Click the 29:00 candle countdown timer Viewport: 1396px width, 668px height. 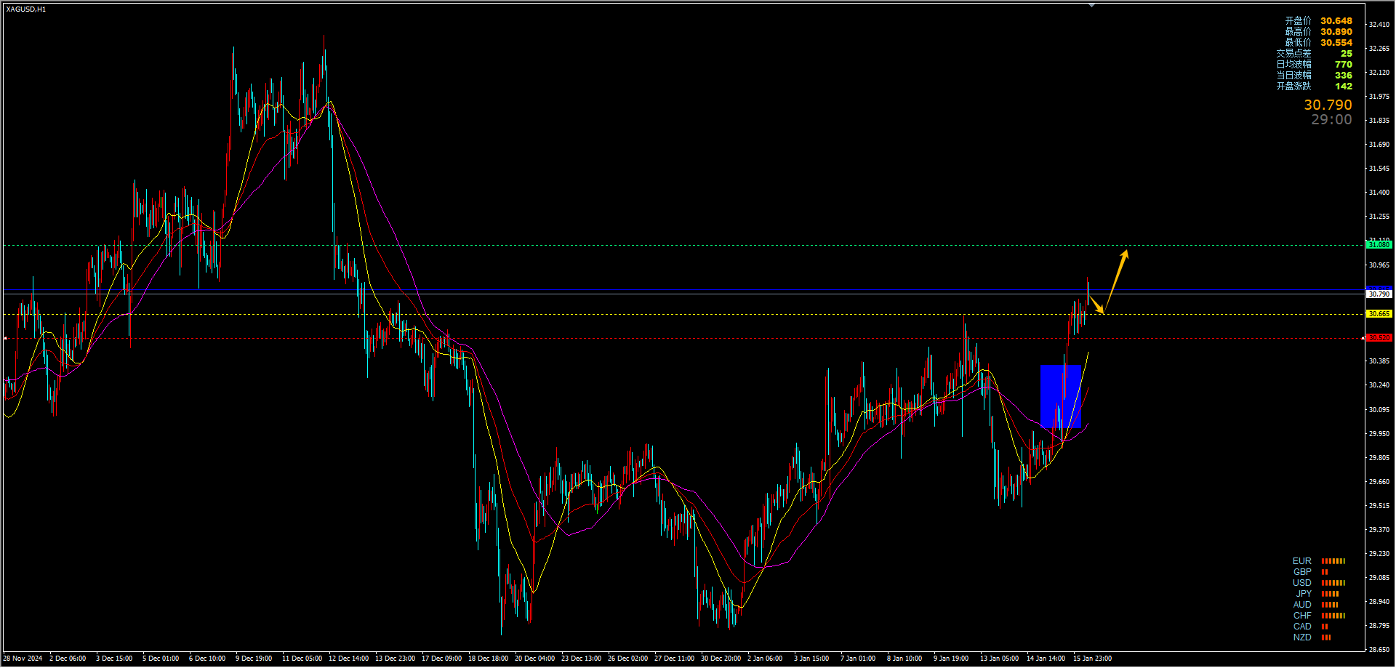1331,120
